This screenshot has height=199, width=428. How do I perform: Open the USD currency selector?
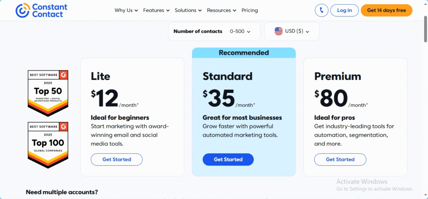point(292,31)
